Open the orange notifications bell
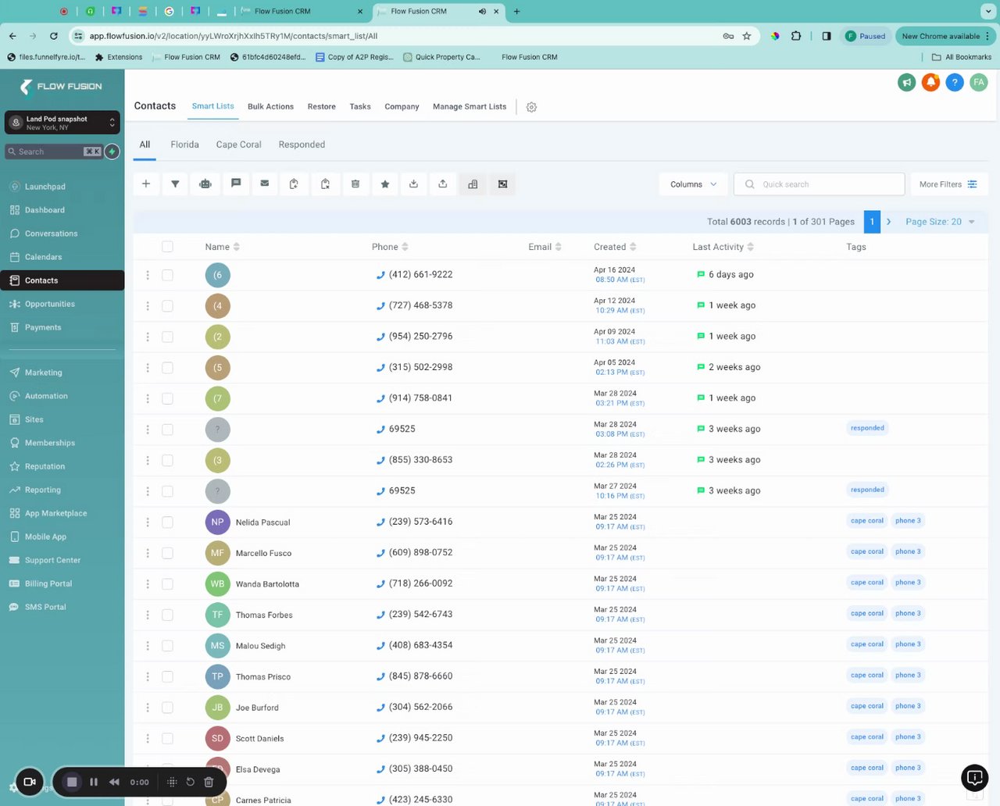Screen dimensions: 1000x806 [930, 82]
